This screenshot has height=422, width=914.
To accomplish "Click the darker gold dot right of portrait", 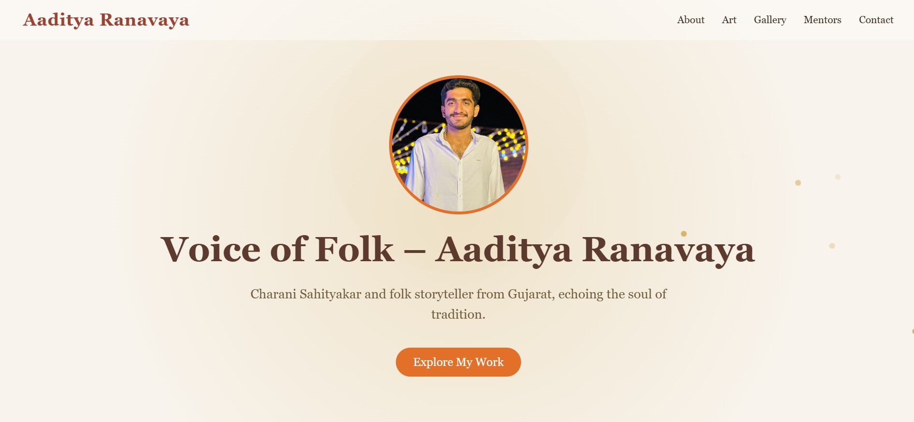I will click(798, 183).
